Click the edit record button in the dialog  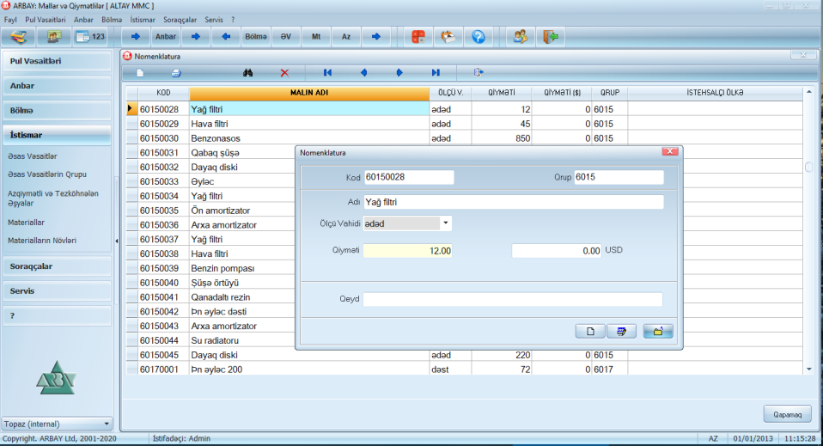tap(620, 331)
